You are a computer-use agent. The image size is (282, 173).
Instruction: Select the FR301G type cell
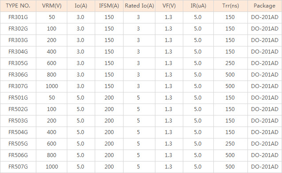18,17
